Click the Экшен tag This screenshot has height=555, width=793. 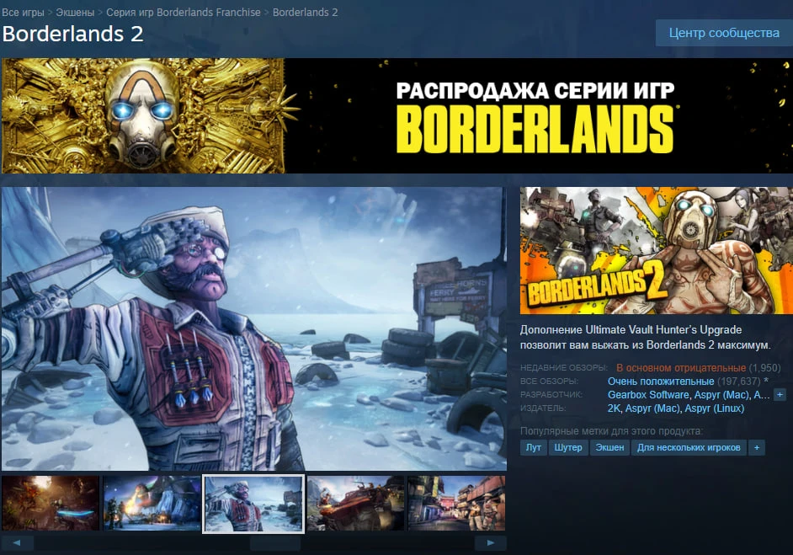(609, 447)
